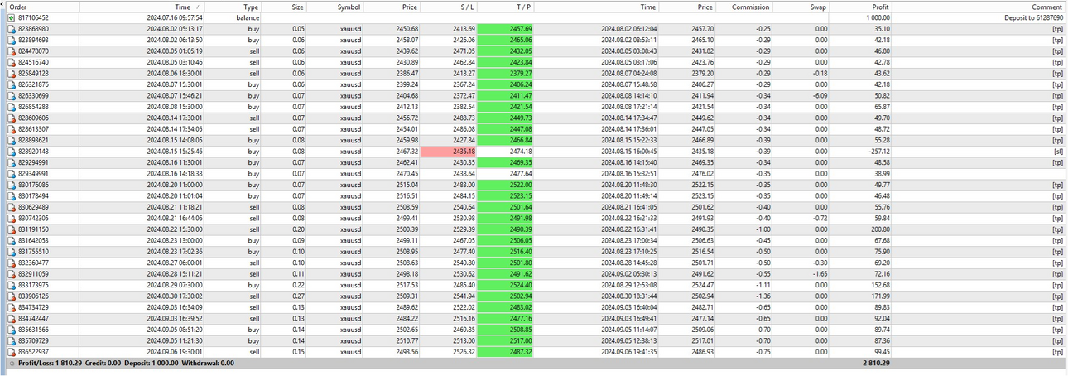Click the sell icon beside order 834742447
Image resolution: width=1068 pixels, height=376 pixels.
pyautogui.click(x=11, y=318)
